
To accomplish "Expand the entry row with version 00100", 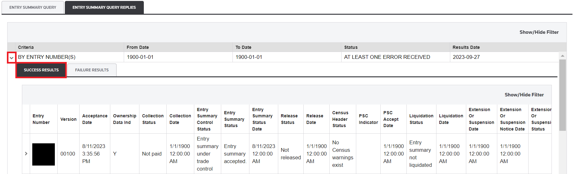I will pos(26,154).
